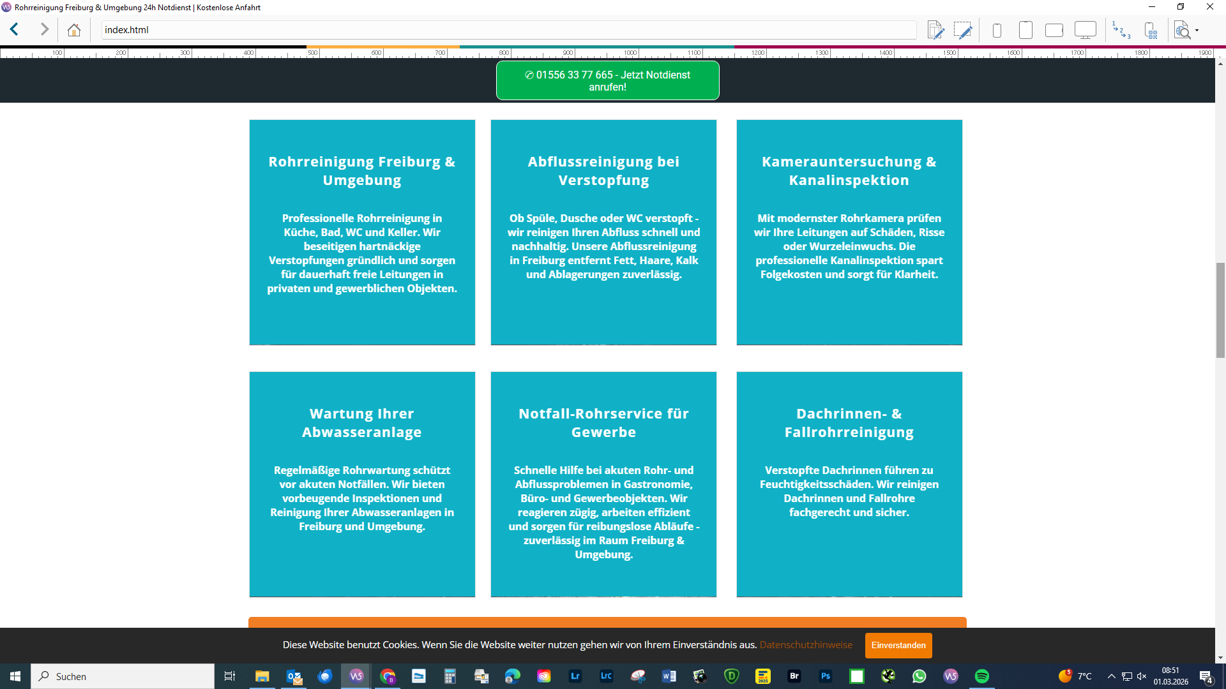
Task: Click the 1-2-3 tab order icon
Action: coord(1121,30)
